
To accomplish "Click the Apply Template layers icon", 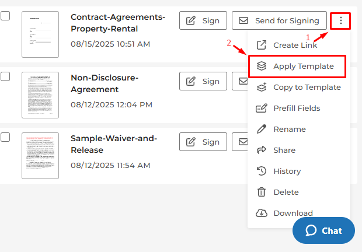I will (x=262, y=66).
